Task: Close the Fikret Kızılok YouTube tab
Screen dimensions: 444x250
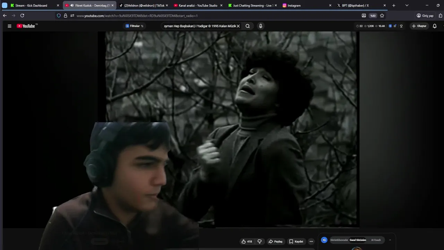Action: pos(112,6)
